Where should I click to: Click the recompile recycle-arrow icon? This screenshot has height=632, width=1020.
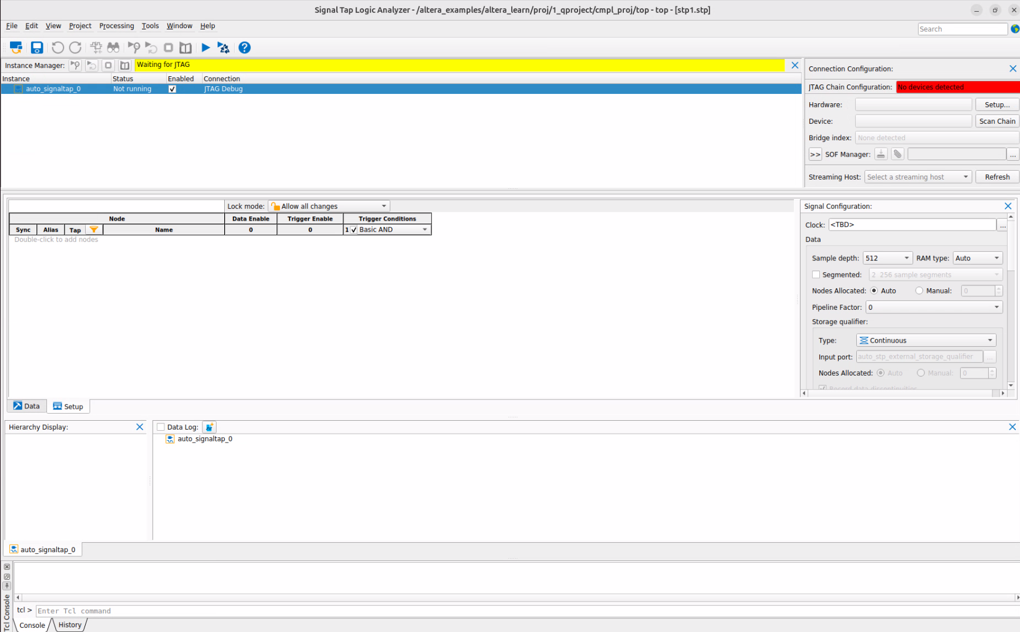click(x=223, y=48)
